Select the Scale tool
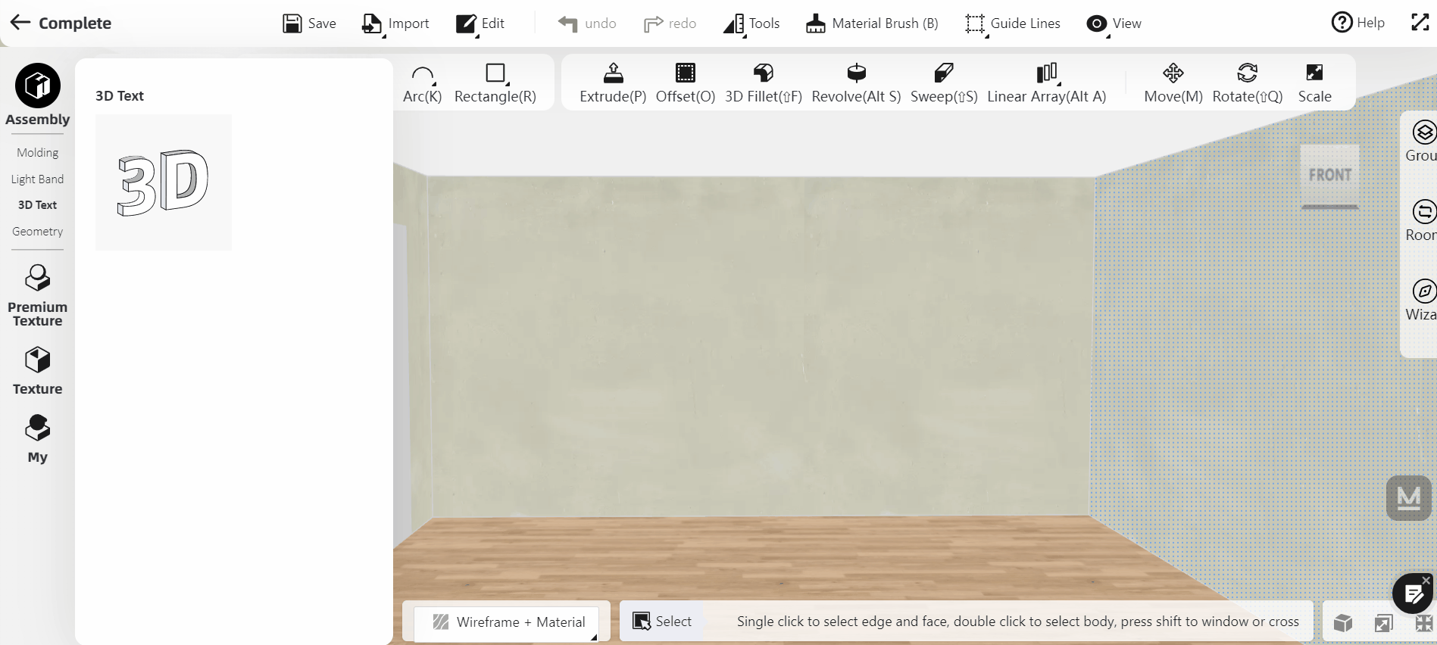The height and width of the screenshot is (645, 1437). click(x=1315, y=83)
